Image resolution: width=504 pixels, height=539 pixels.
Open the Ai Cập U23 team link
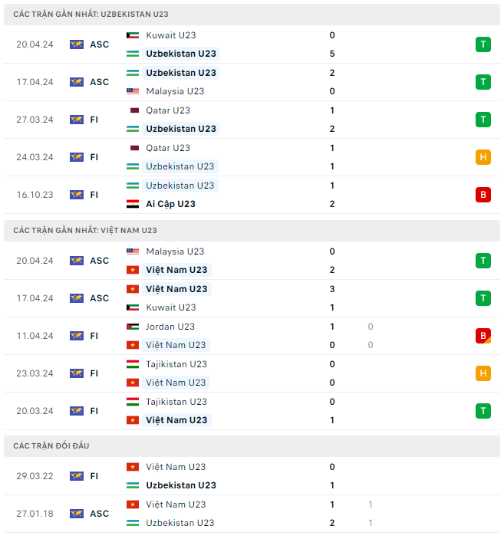[x=170, y=204]
